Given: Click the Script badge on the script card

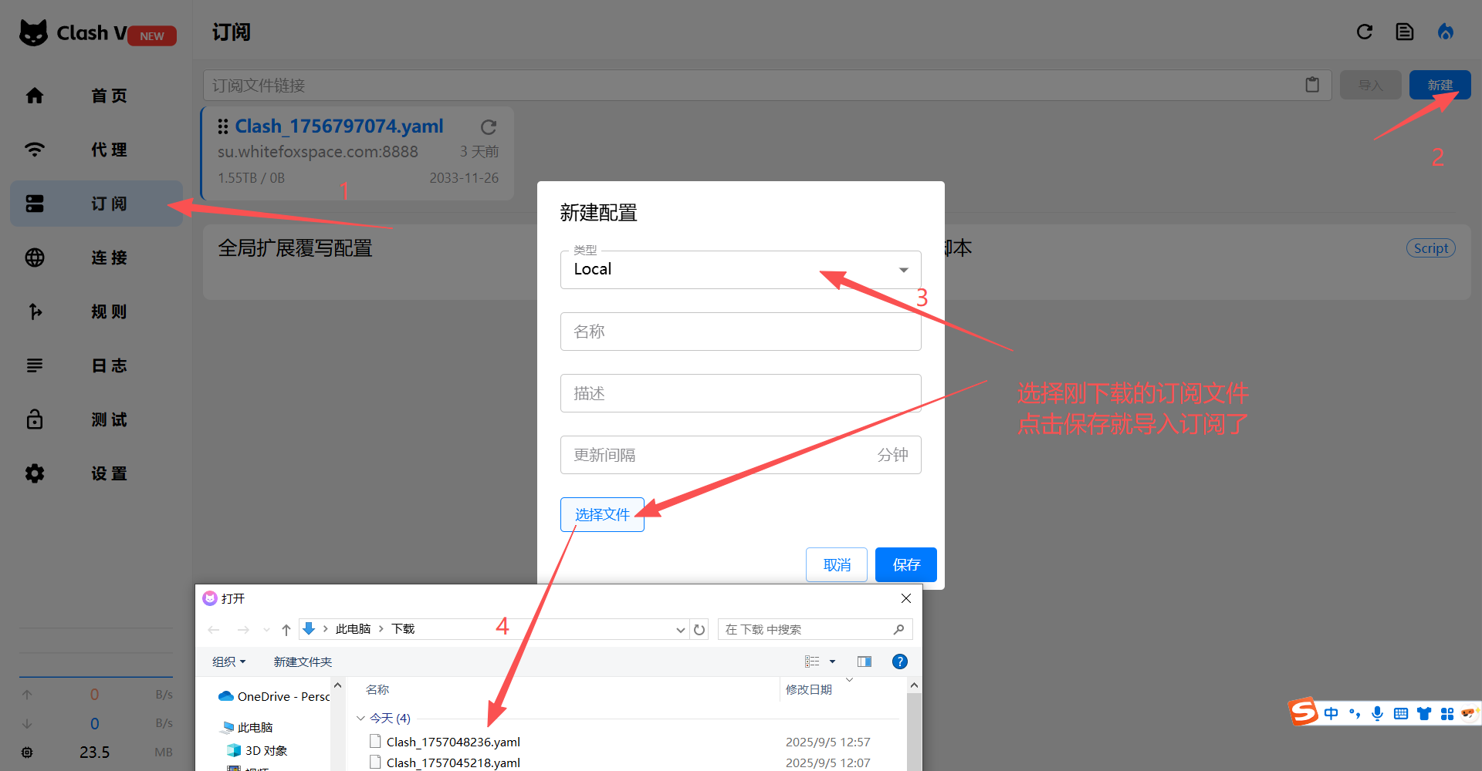Looking at the screenshot, I should [x=1431, y=248].
